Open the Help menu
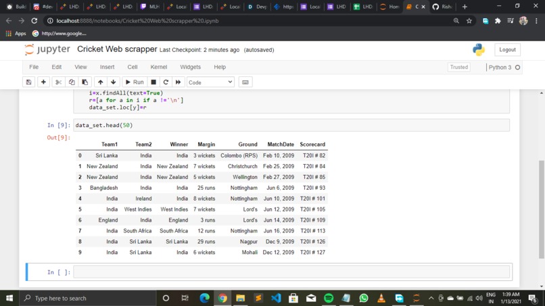The width and height of the screenshot is (545, 306). point(220,67)
